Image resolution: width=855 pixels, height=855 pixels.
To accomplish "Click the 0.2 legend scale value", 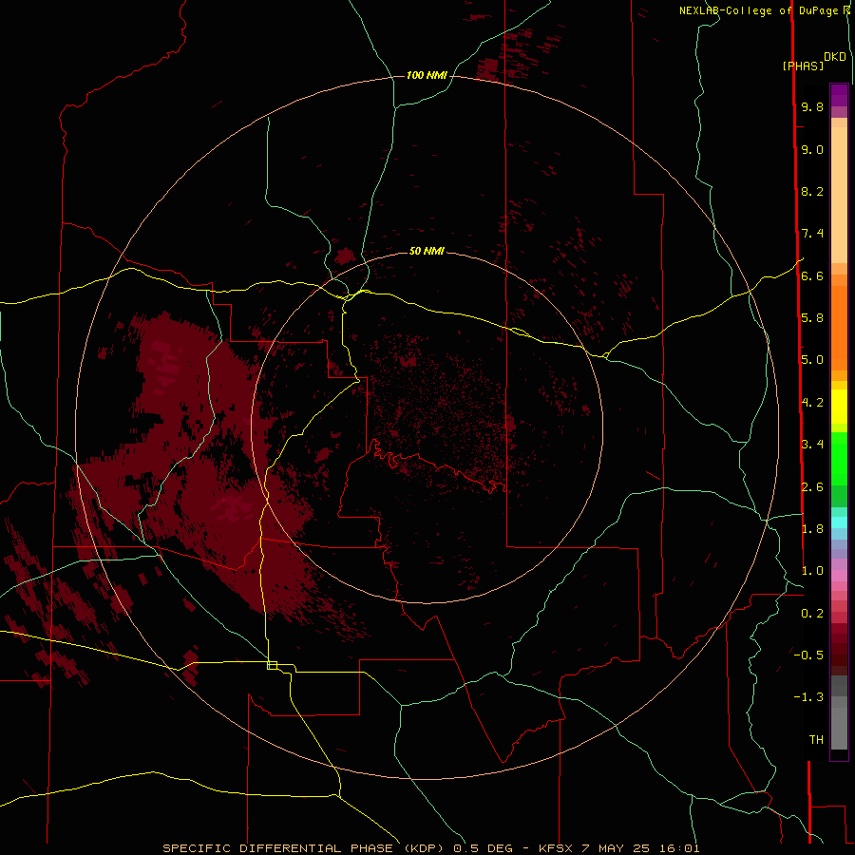I will 812,614.
